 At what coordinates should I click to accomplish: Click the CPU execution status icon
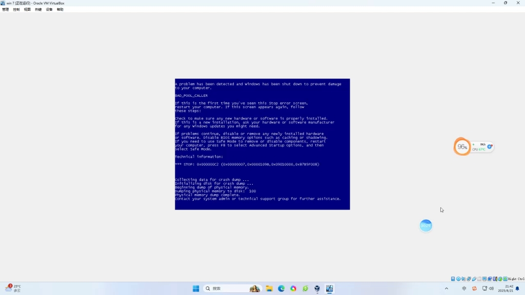tap(495, 279)
